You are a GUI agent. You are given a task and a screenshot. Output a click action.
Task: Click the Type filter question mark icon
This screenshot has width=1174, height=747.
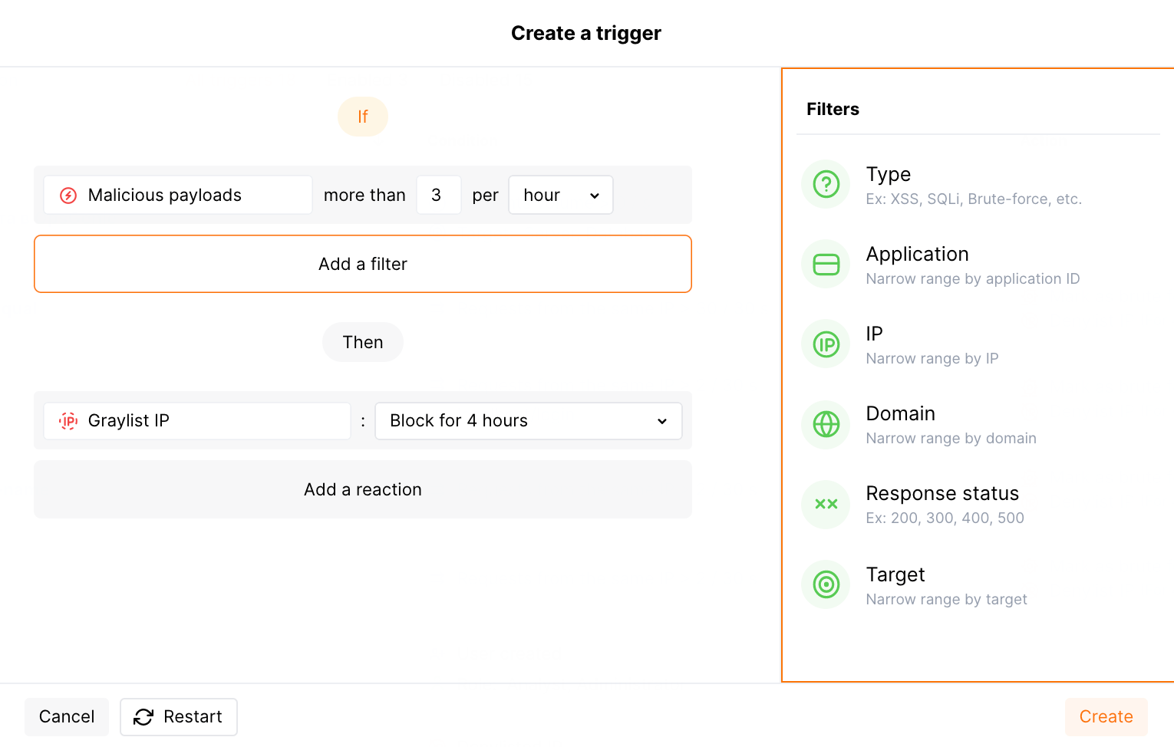tap(826, 184)
